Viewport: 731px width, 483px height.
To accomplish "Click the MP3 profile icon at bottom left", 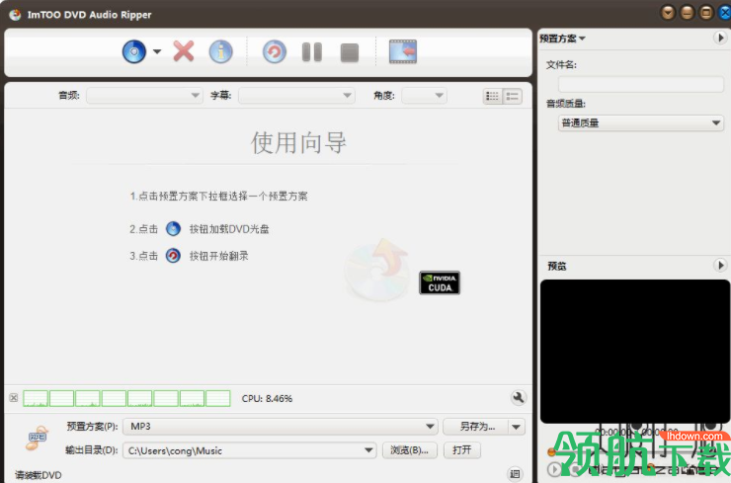I will [37, 438].
